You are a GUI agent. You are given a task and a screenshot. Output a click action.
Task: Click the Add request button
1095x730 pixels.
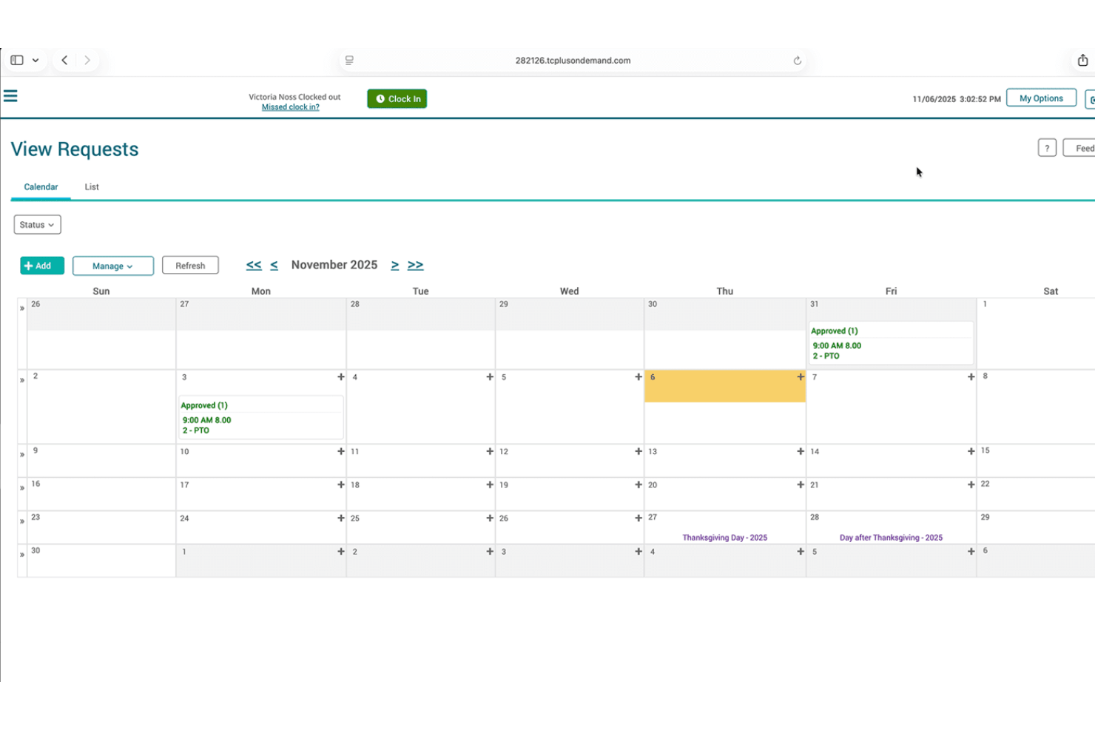(x=42, y=266)
